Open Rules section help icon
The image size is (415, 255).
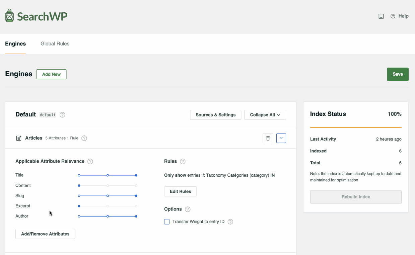pos(183,161)
